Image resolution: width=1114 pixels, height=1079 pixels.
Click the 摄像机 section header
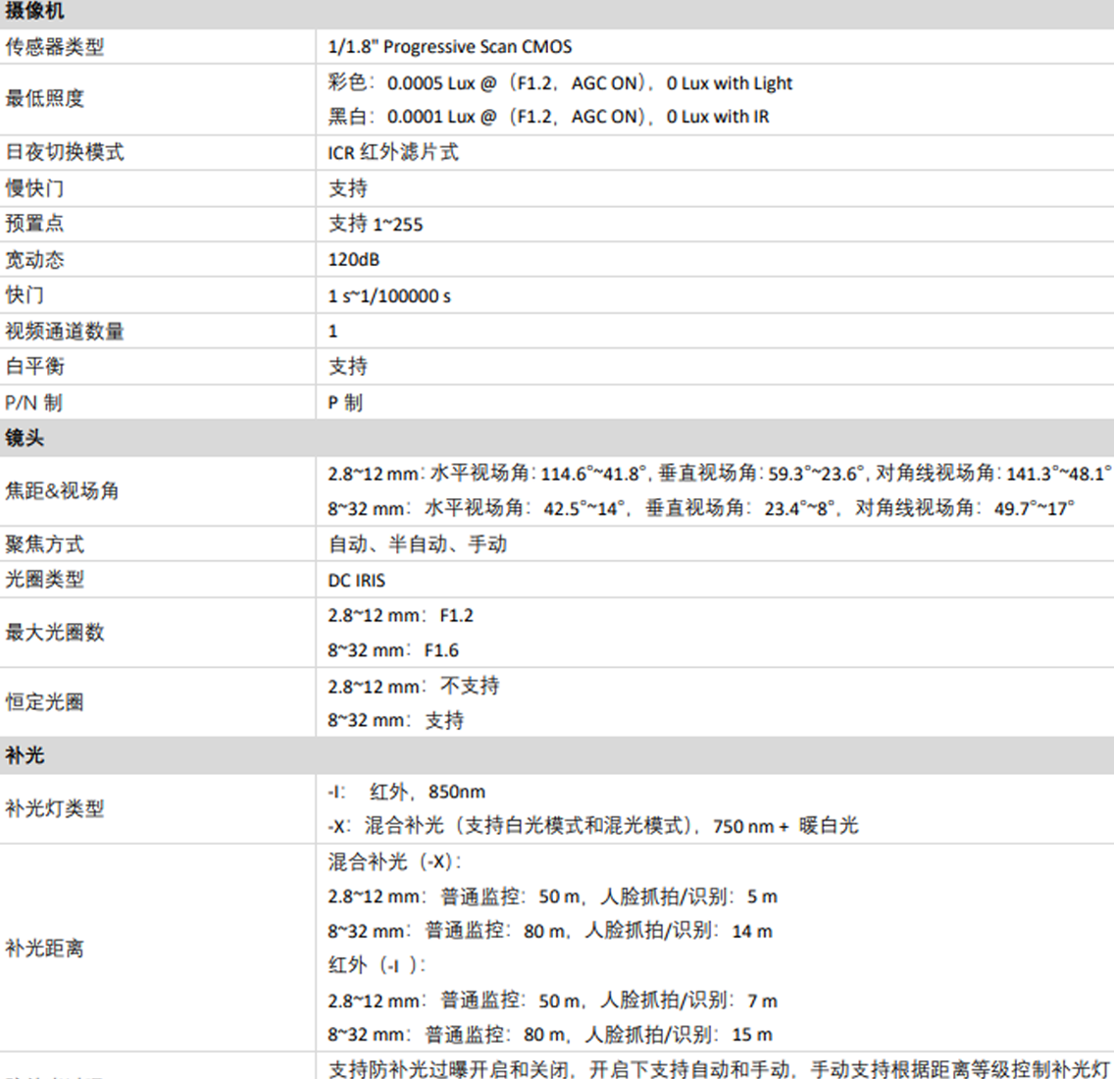point(34,12)
